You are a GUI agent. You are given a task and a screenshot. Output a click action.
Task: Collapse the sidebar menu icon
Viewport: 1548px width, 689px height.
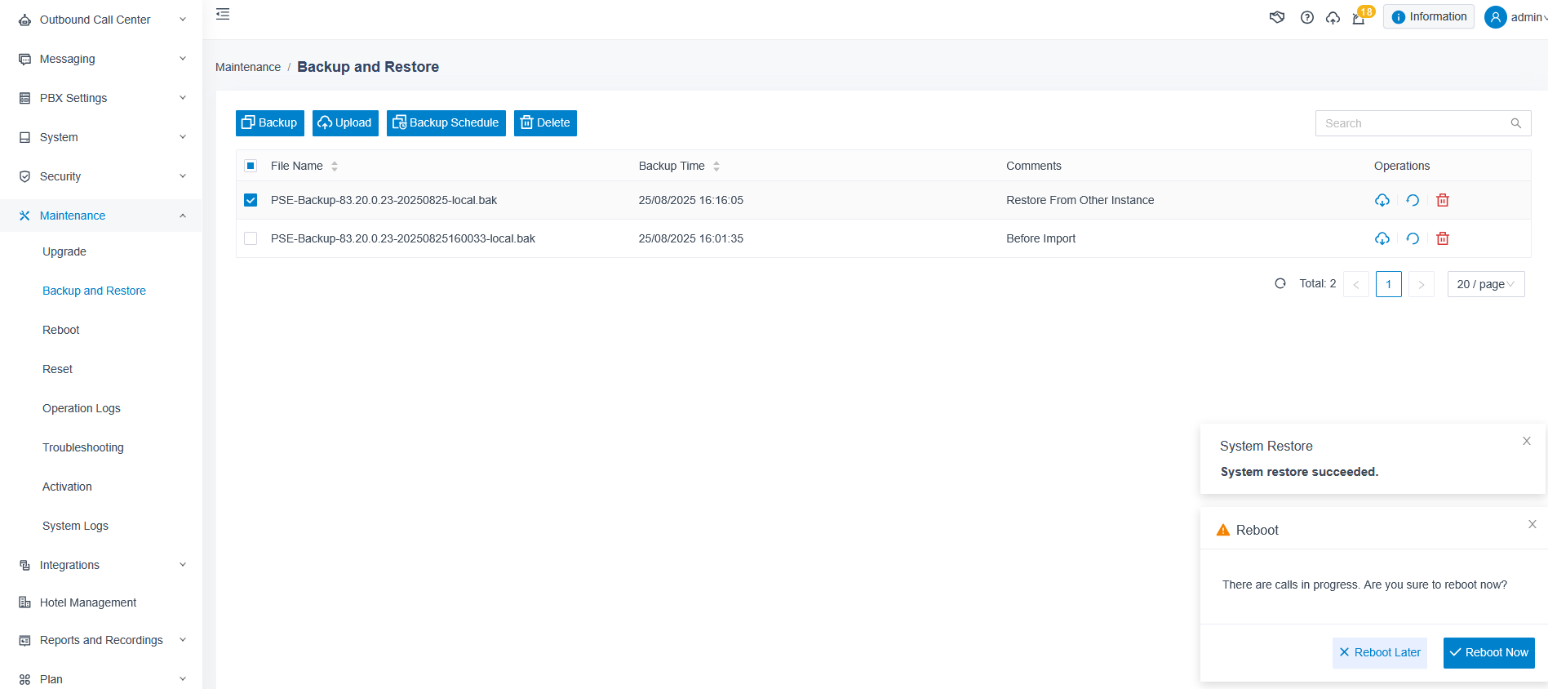[223, 14]
